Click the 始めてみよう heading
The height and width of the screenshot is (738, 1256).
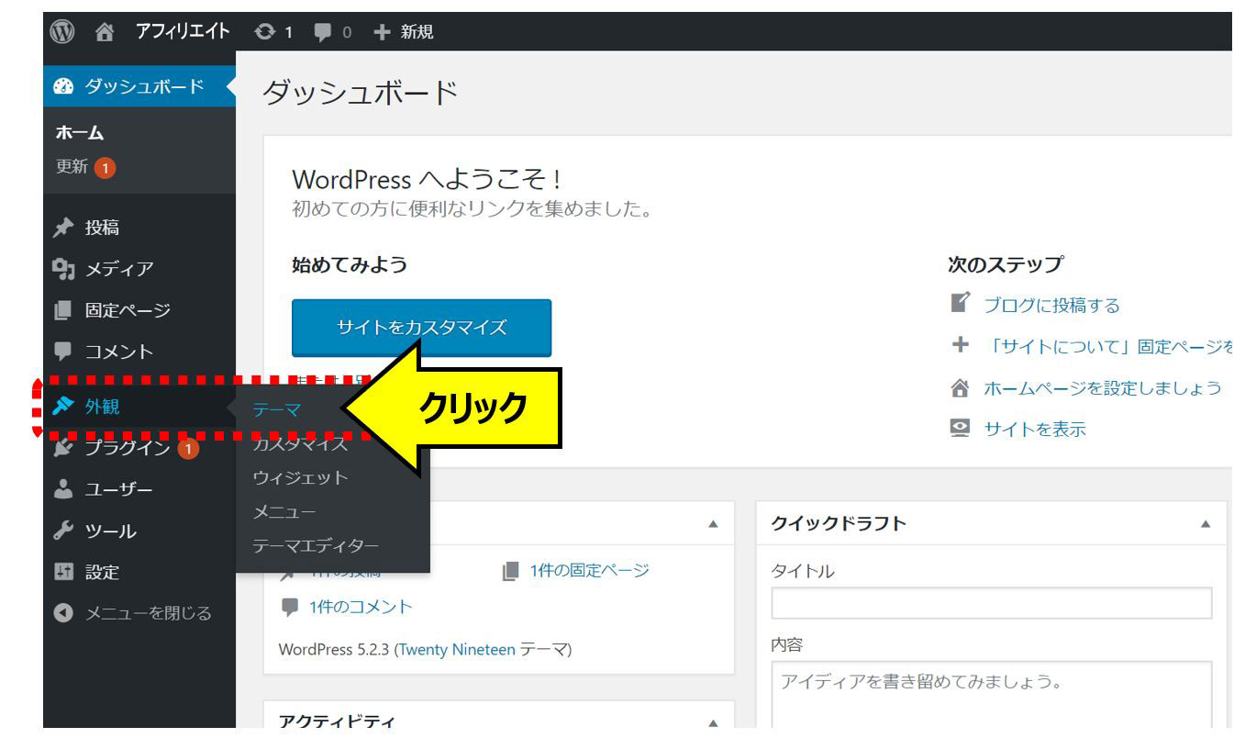coord(350,265)
